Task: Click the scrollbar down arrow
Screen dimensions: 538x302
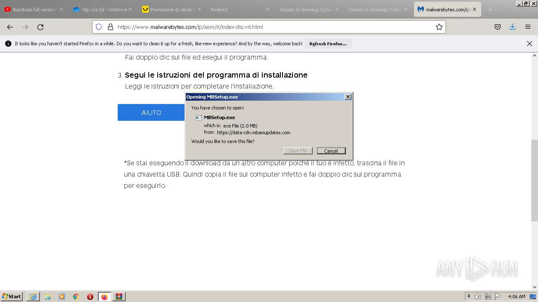Action: coord(535,287)
